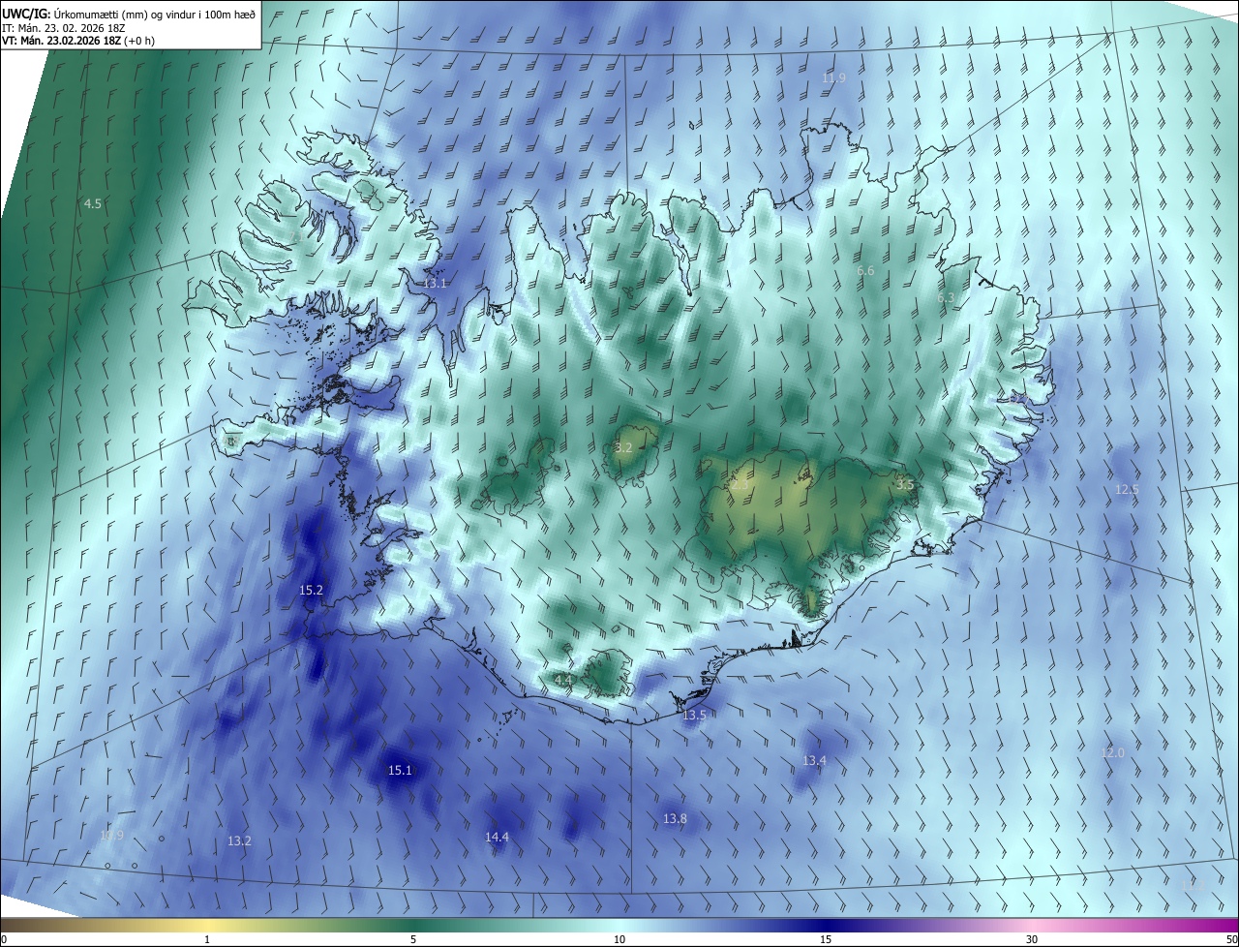Click the colorbar tick label 0
Screen dimensions: 1239x947
(4, 939)
